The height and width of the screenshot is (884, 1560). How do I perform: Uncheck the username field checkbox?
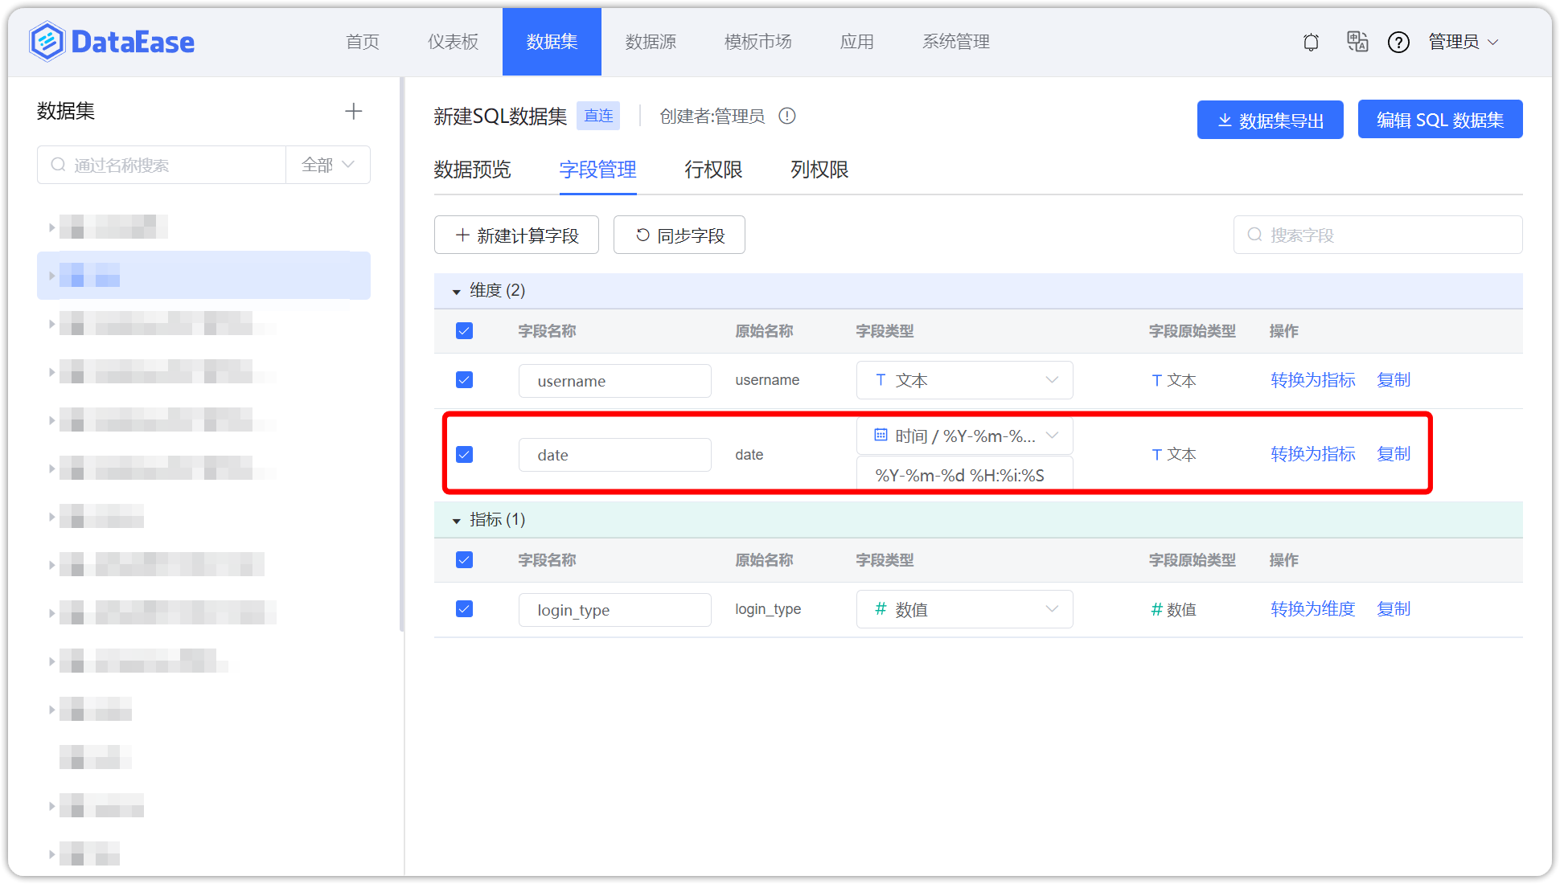click(464, 379)
